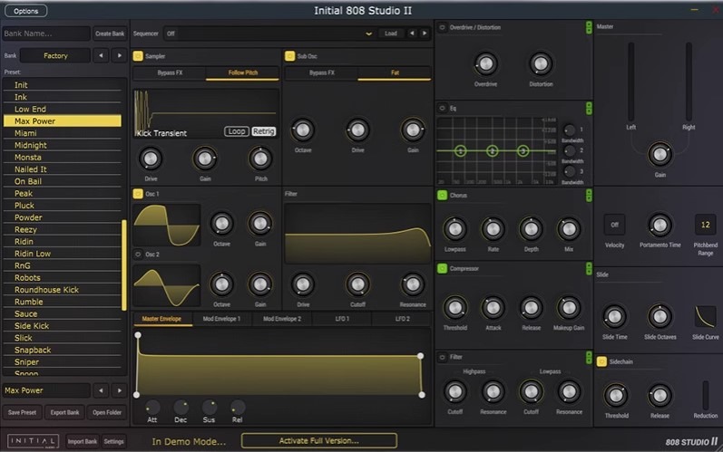Screen dimensions: 723x452
Task: Click the Slide Curve graph
Action: click(x=705, y=317)
